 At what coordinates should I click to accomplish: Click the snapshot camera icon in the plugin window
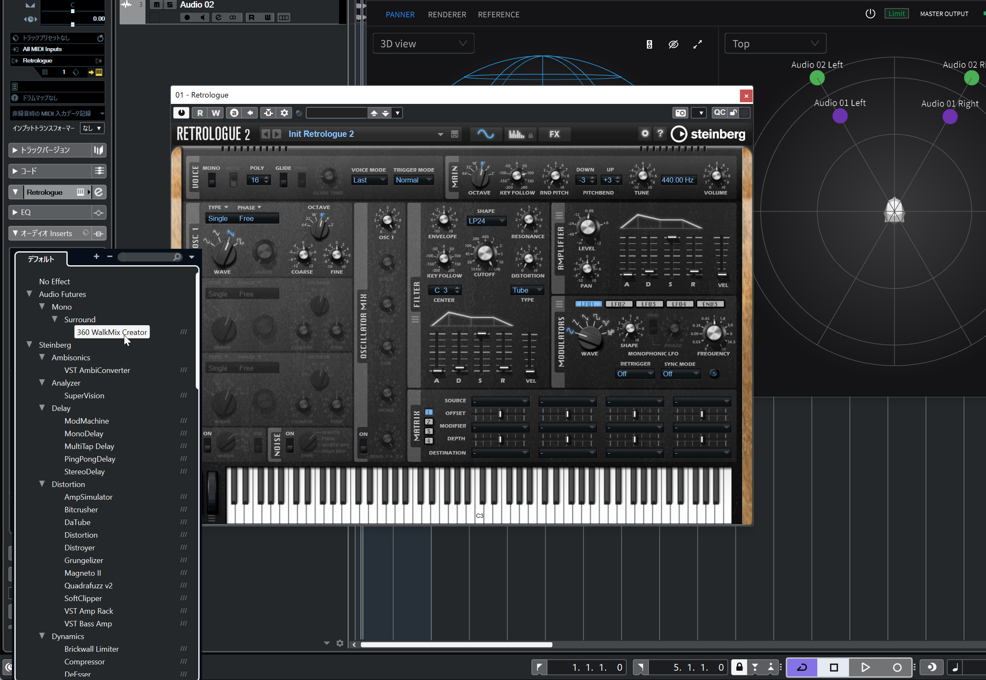coord(681,112)
